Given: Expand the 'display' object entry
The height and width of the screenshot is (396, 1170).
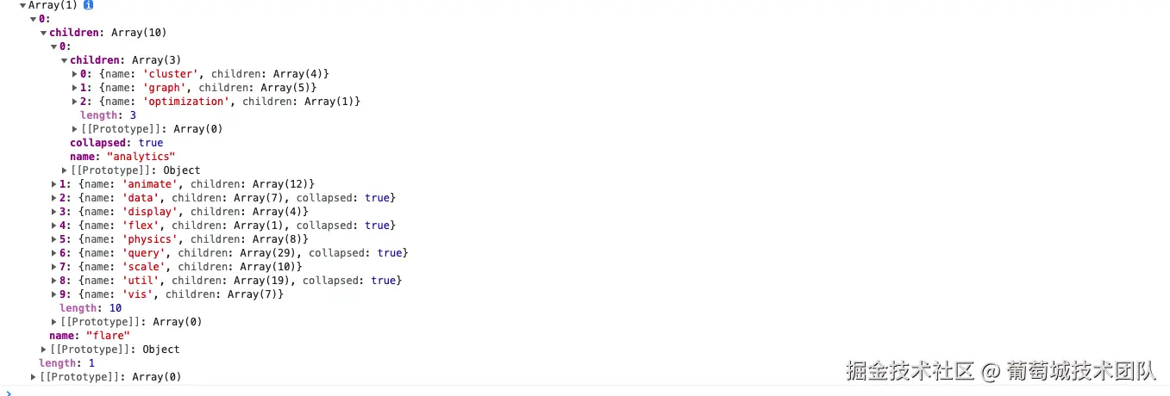Looking at the screenshot, I should pyautogui.click(x=54, y=212).
